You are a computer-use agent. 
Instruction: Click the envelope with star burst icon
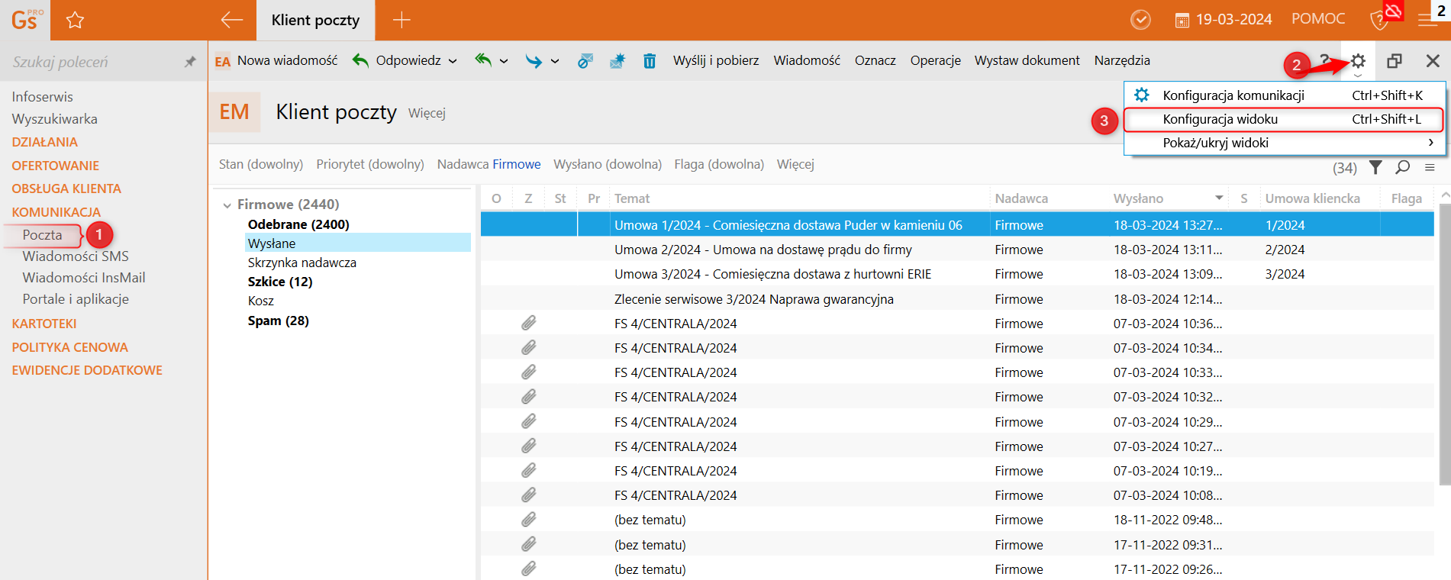tap(617, 61)
